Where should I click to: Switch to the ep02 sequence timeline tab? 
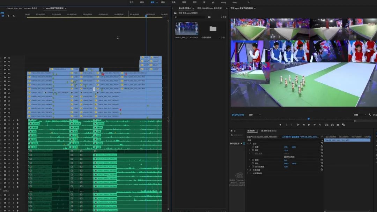[55, 8]
